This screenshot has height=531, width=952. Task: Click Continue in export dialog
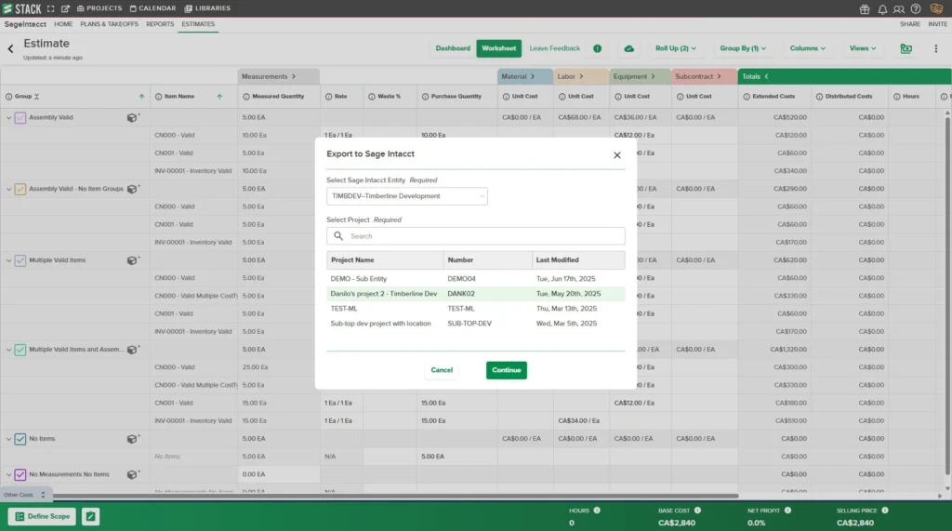[507, 370]
